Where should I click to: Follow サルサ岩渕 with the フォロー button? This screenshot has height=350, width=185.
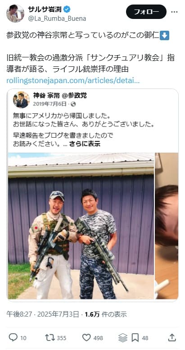coord(146,12)
